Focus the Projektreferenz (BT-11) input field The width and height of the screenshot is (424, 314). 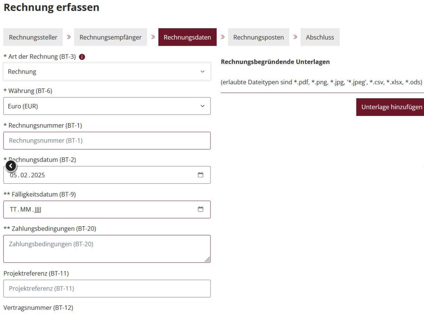(x=107, y=289)
